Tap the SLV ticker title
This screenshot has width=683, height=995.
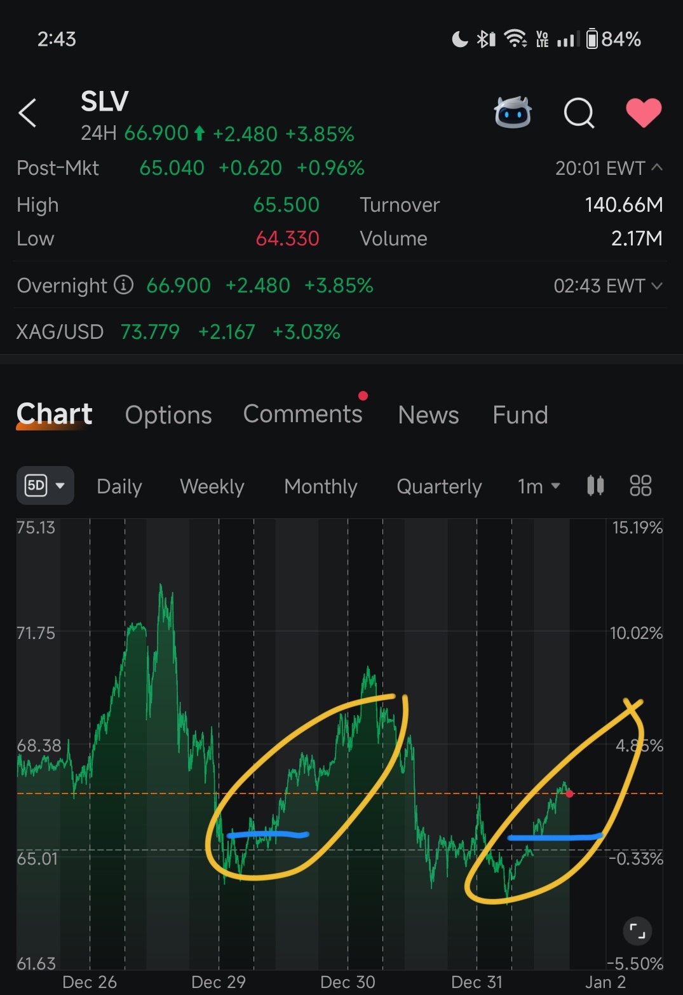(x=105, y=101)
